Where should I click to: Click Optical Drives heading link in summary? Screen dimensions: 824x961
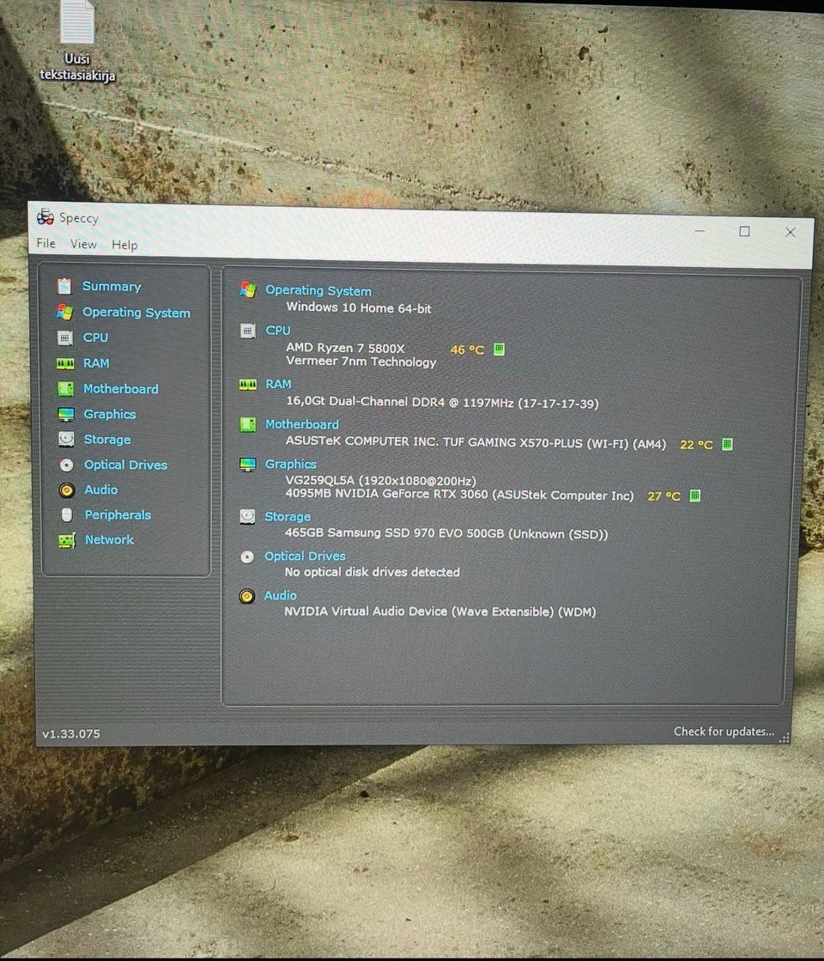pyautogui.click(x=305, y=557)
